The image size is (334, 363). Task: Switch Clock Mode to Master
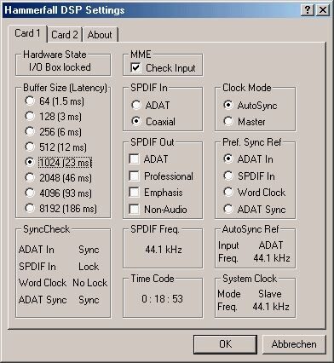coord(245,122)
